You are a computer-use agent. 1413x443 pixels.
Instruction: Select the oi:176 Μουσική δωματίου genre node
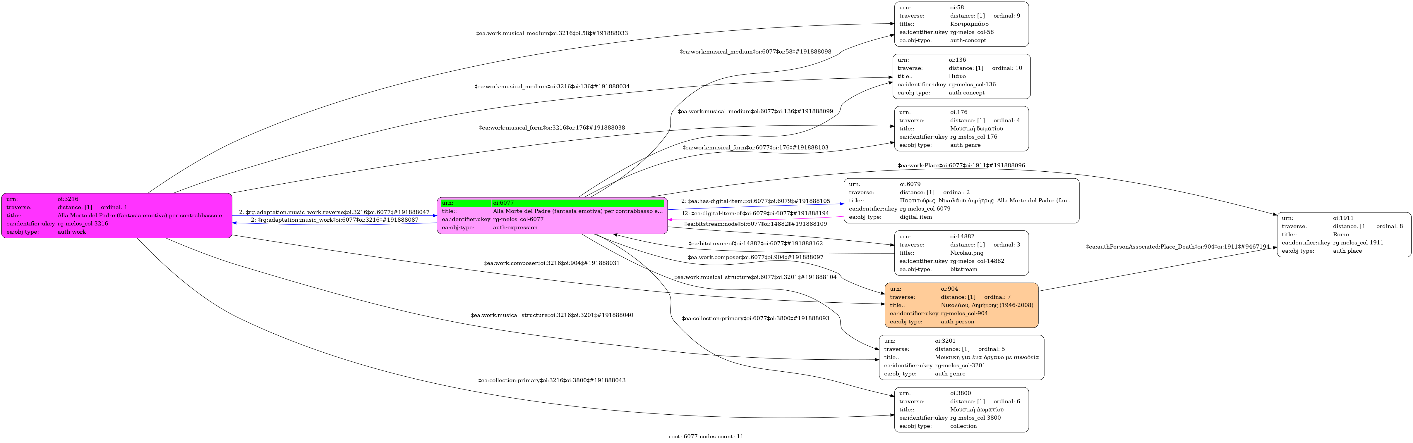pyautogui.click(x=961, y=129)
